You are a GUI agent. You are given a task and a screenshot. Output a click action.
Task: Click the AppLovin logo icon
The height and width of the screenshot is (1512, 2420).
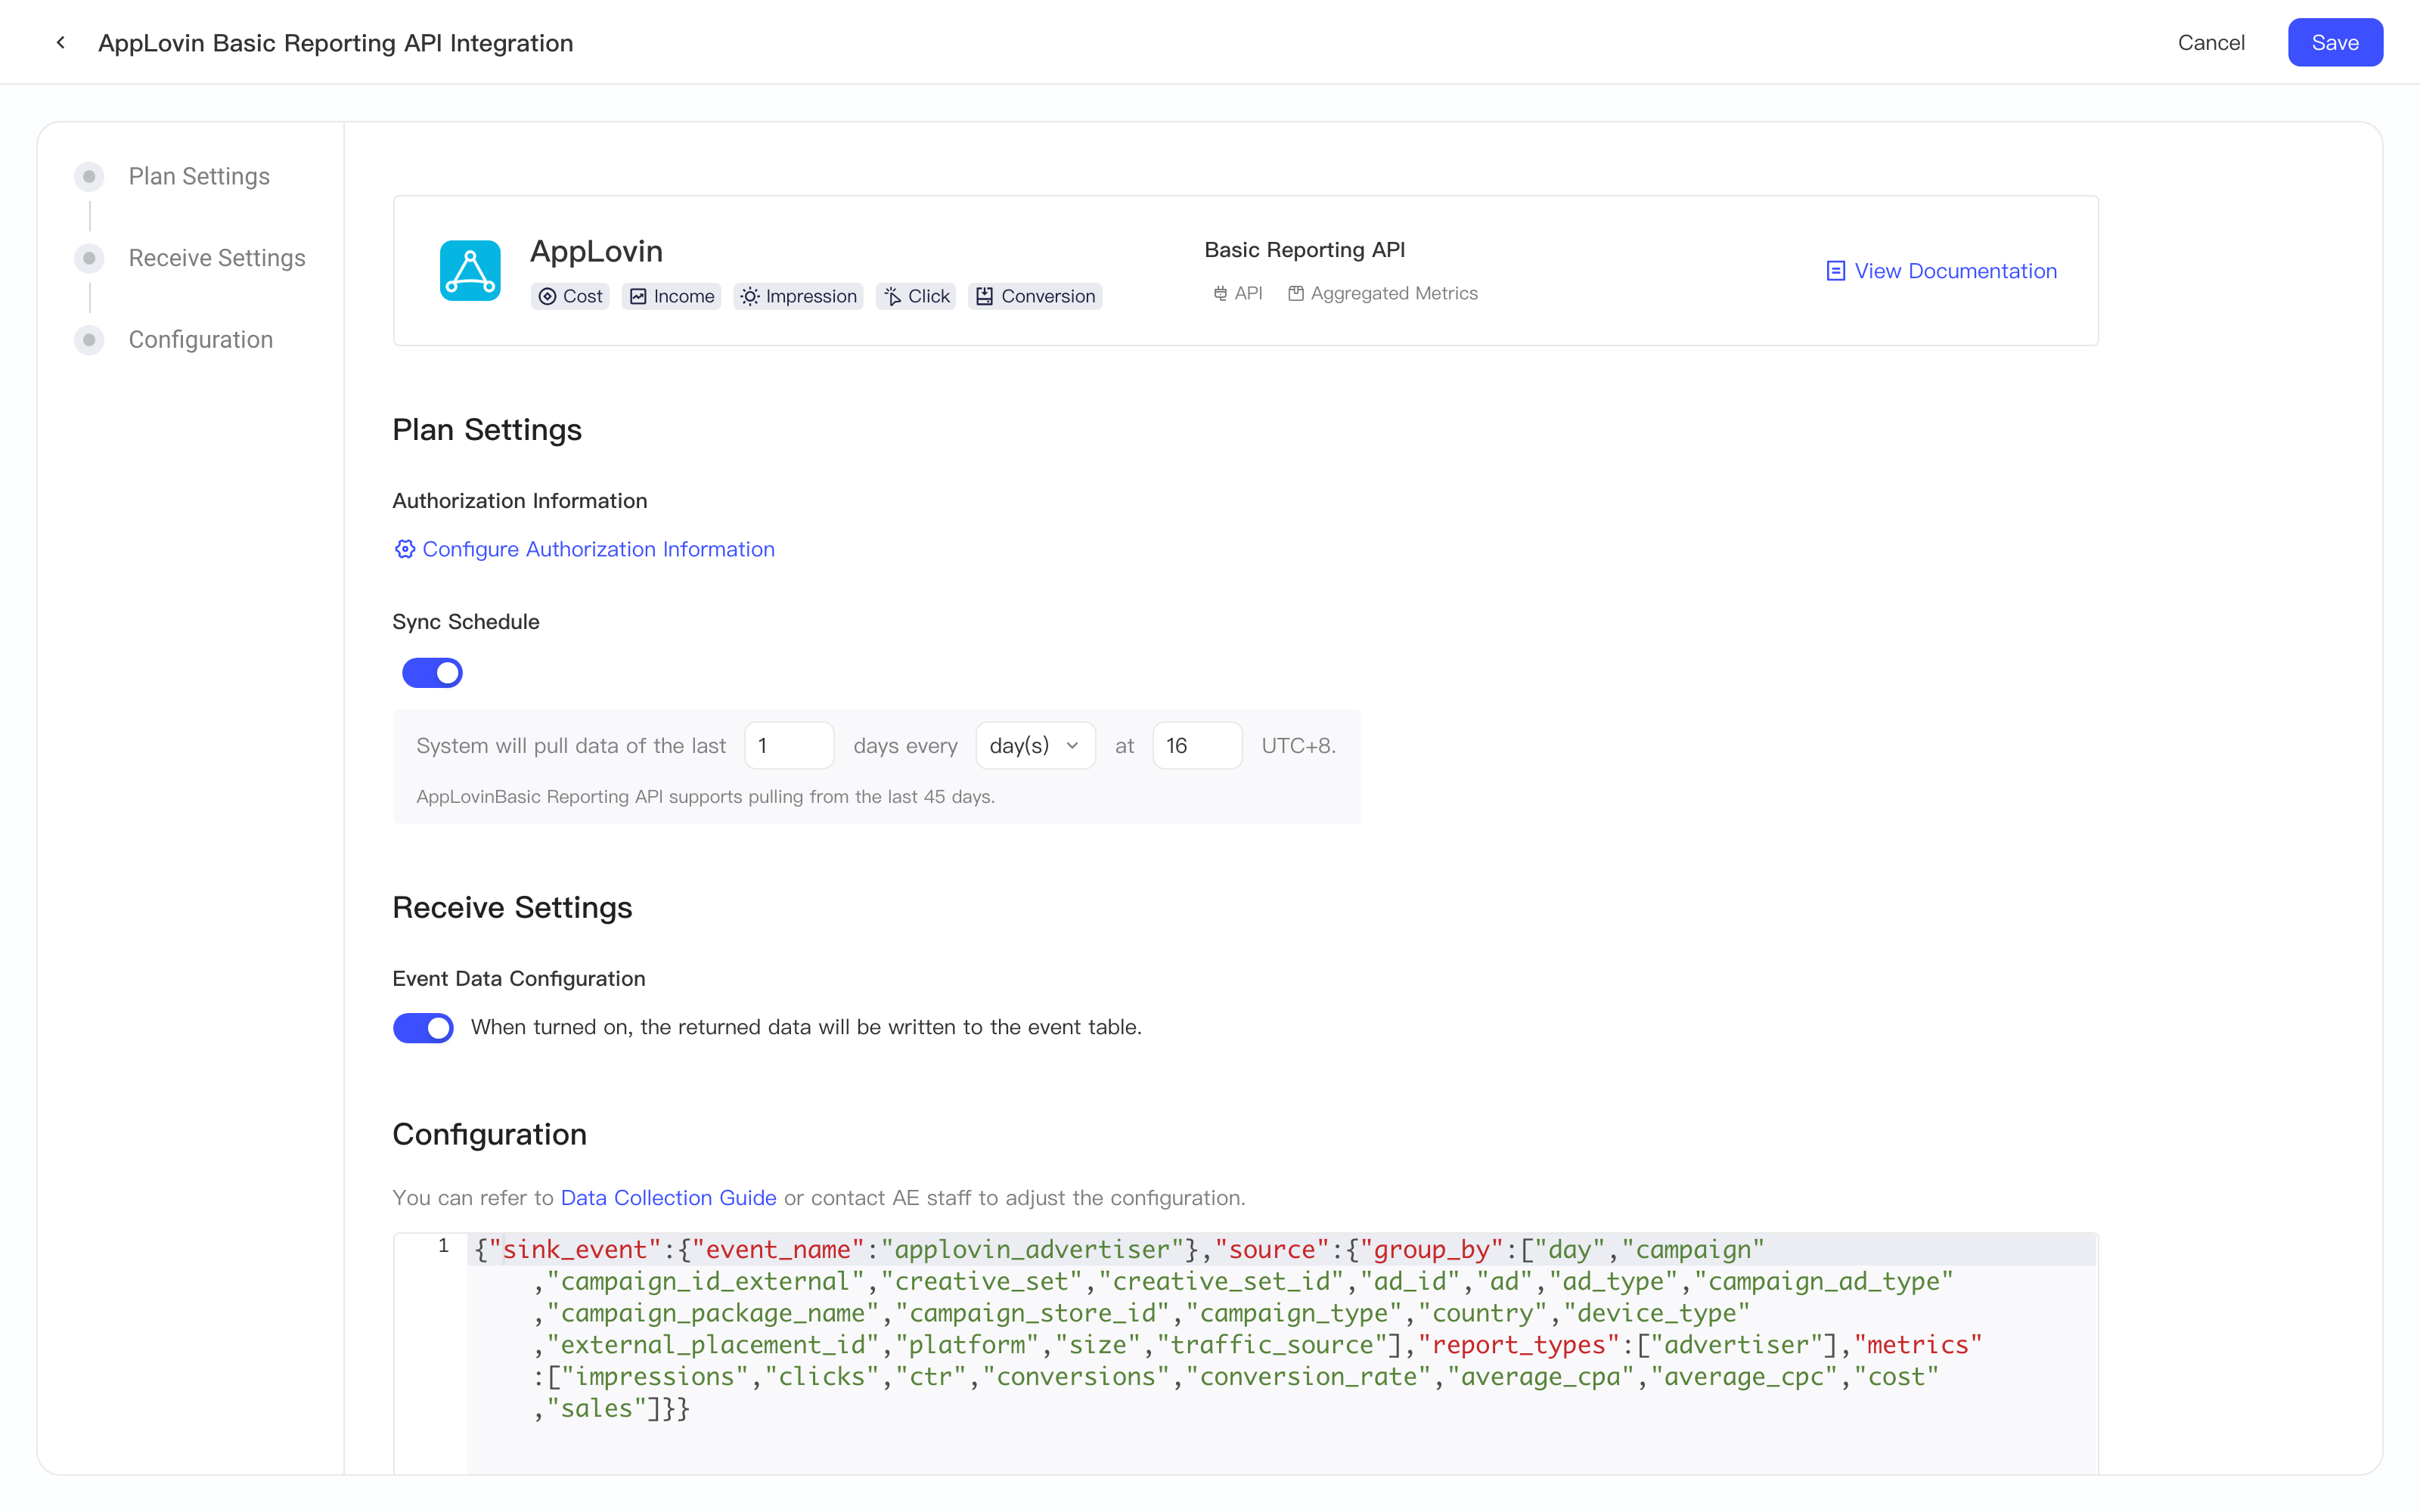click(470, 270)
